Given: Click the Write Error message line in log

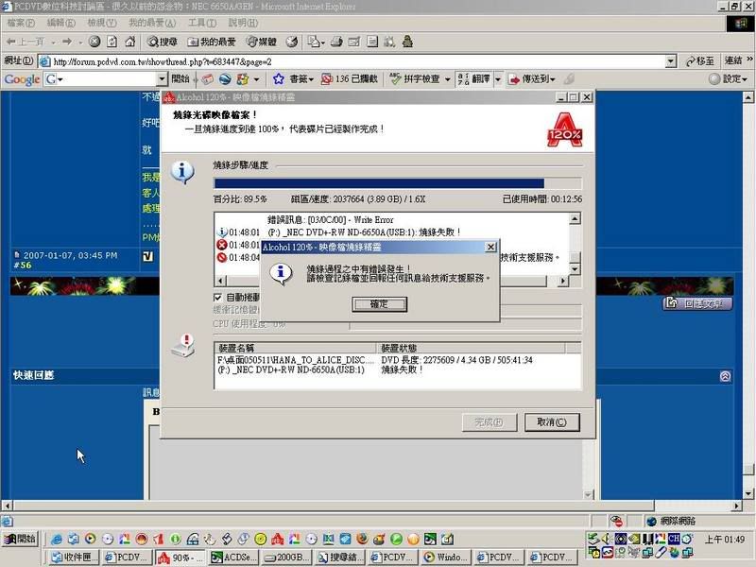Looking at the screenshot, I should coord(330,220).
